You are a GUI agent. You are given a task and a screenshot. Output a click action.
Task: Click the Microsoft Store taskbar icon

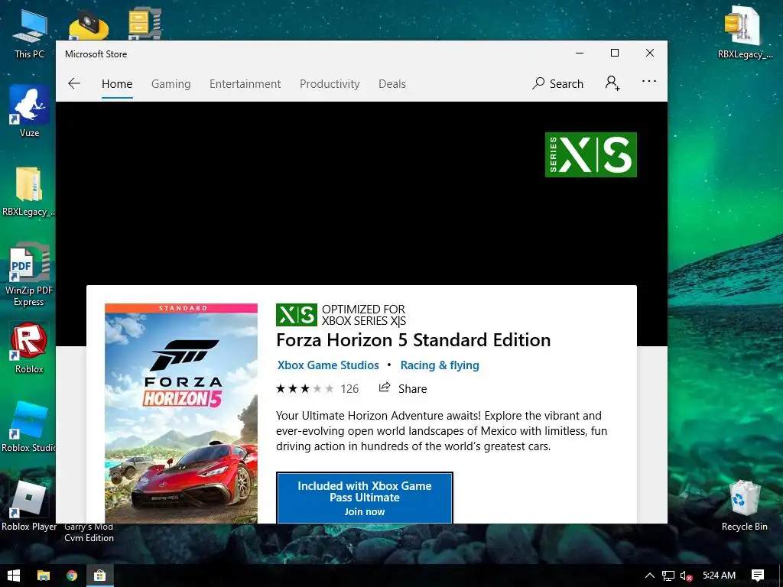pyautogui.click(x=100, y=576)
